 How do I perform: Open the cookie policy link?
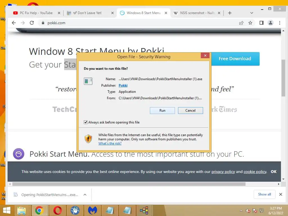coord(255,172)
